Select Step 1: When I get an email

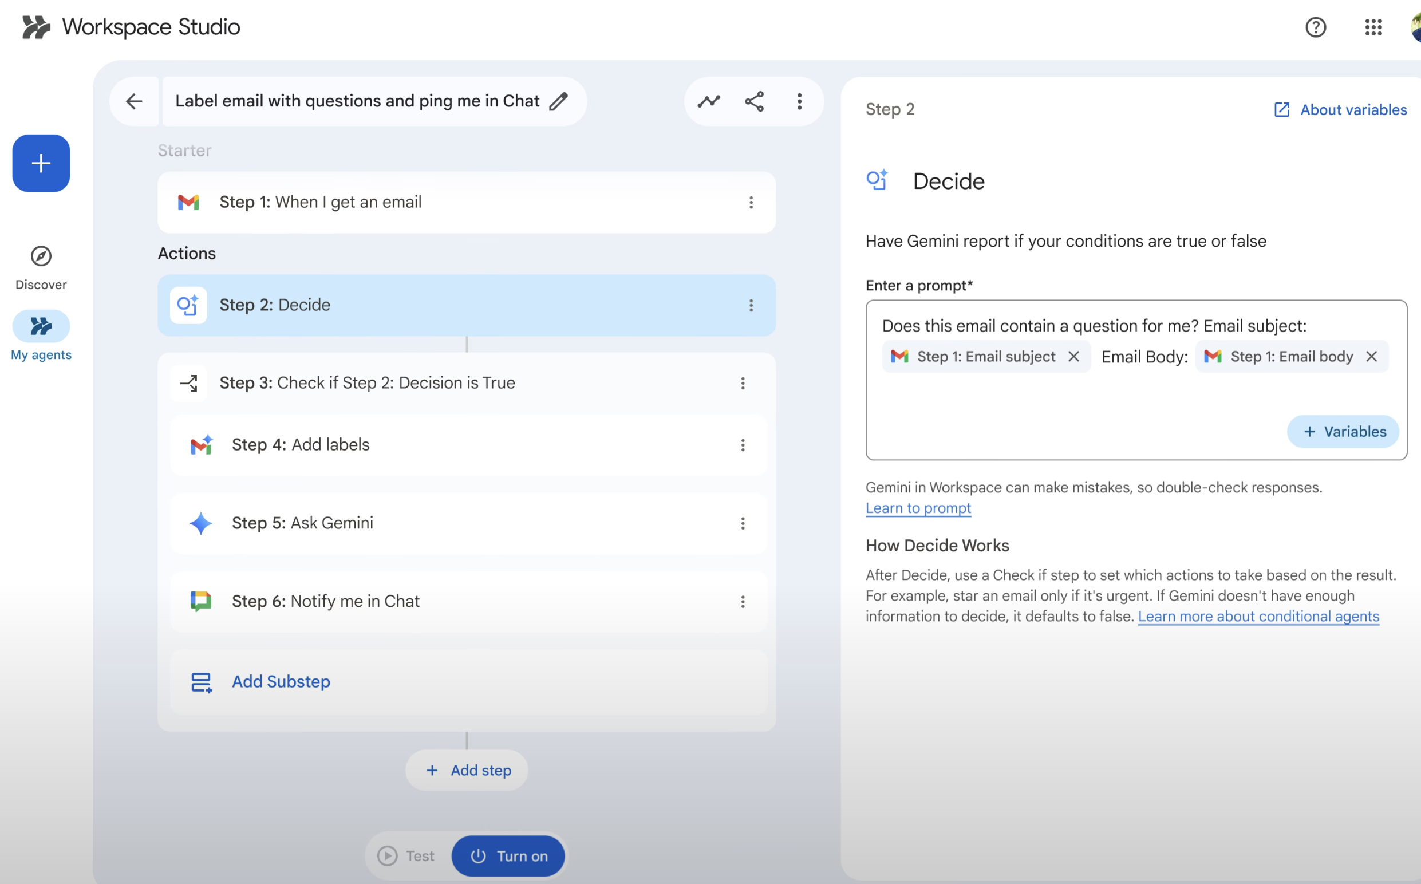(467, 202)
